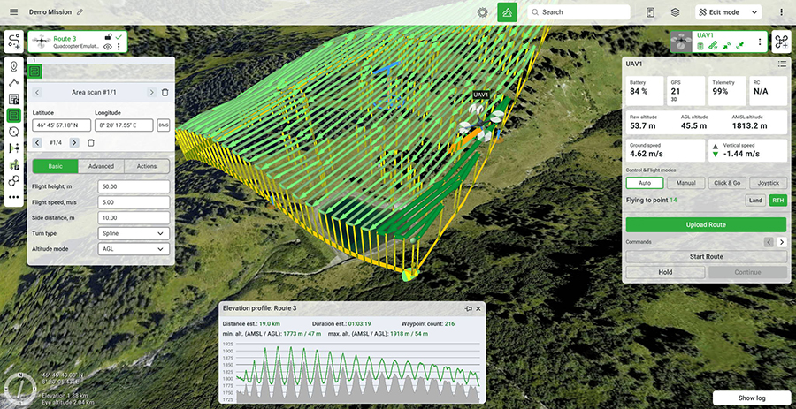Open the Edit mode dropdown

[728, 12]
